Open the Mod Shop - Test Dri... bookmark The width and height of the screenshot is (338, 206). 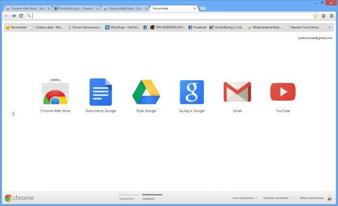coord(122,27)
